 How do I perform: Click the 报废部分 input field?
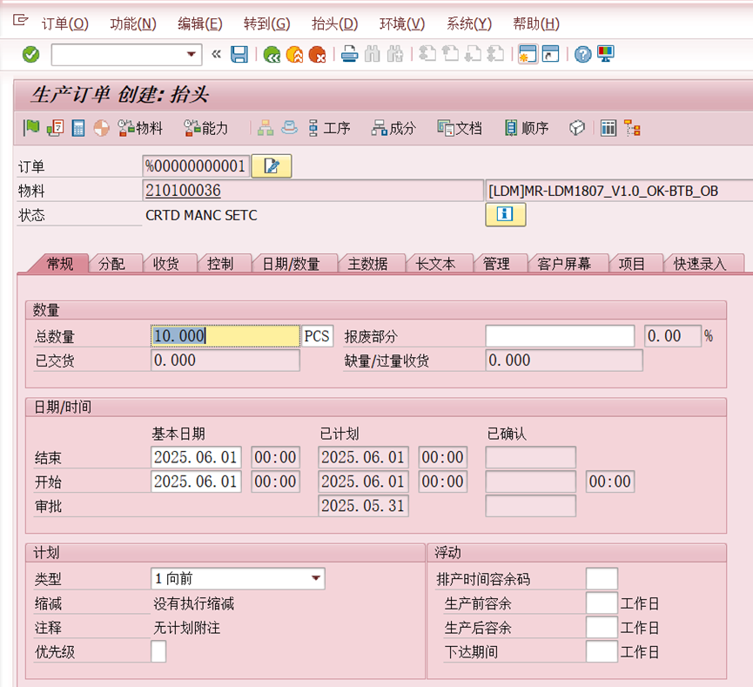click(560, 336)
